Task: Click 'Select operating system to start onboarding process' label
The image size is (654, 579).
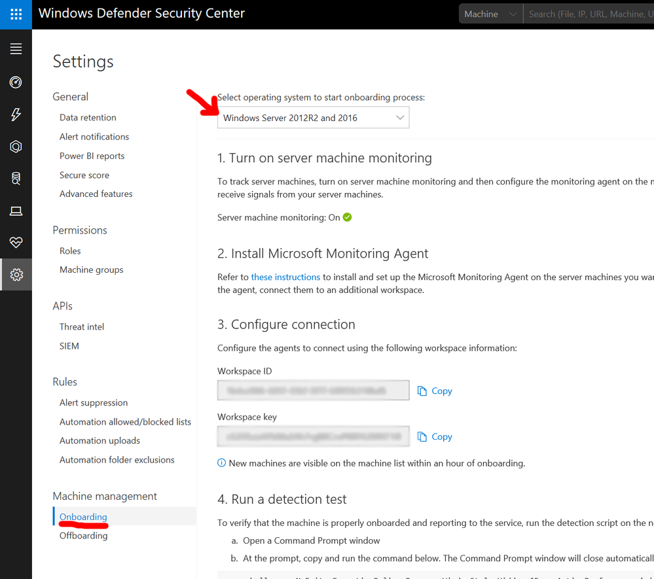Action: click(321, 97)
